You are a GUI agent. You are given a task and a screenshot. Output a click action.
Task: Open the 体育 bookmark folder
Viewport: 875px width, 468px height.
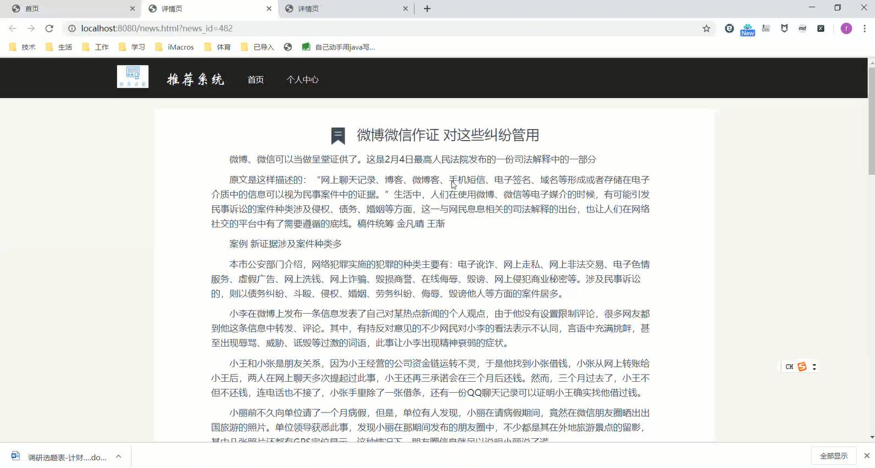tap(217, 47)
